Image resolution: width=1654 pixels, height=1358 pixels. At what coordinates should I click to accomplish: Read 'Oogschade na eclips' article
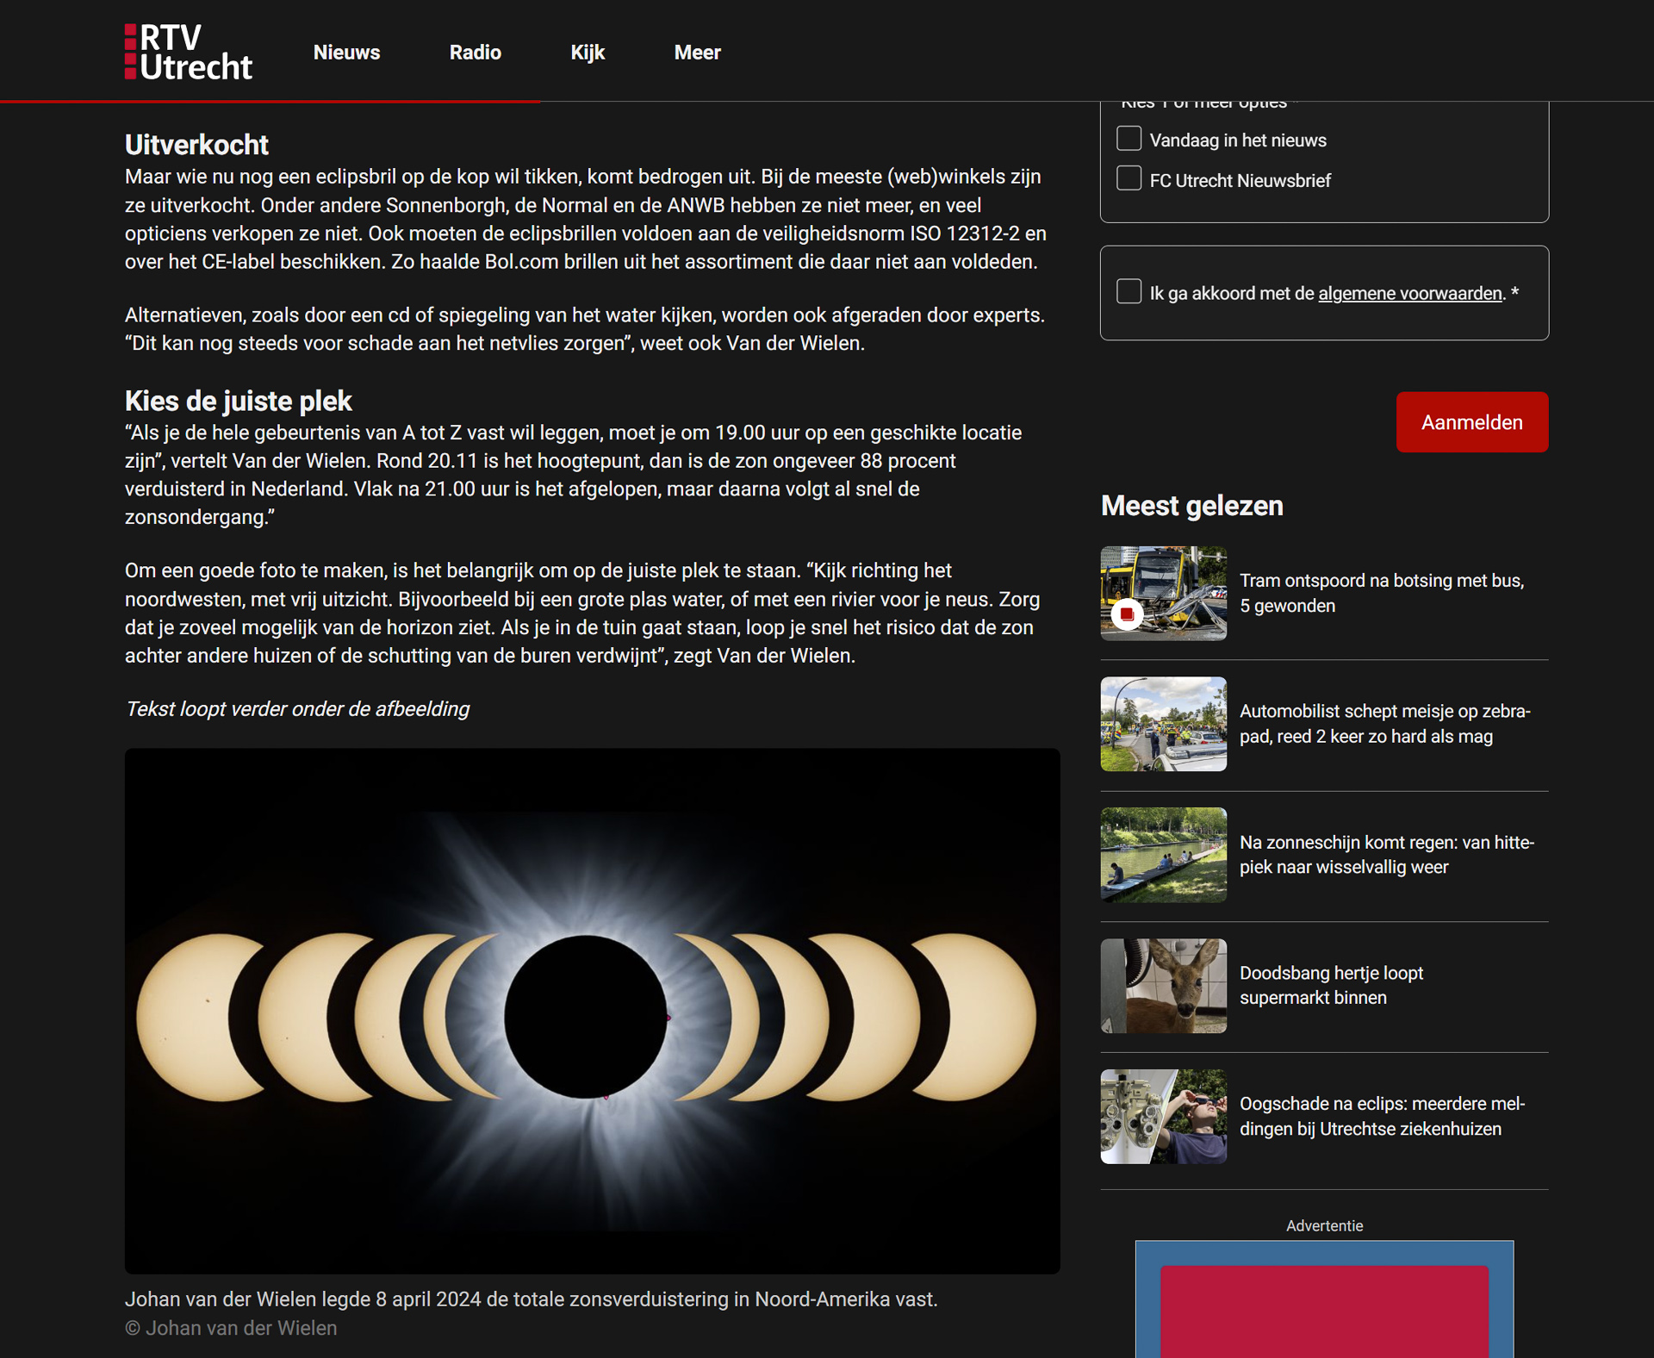(x=1382, y=1116)
